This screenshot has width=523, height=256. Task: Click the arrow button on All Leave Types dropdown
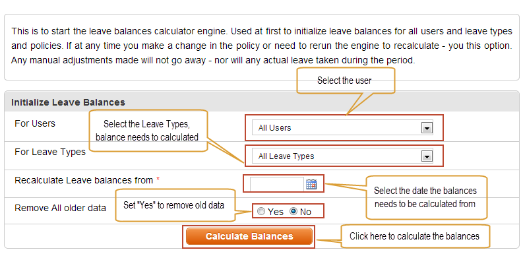(x=427, y=156)
